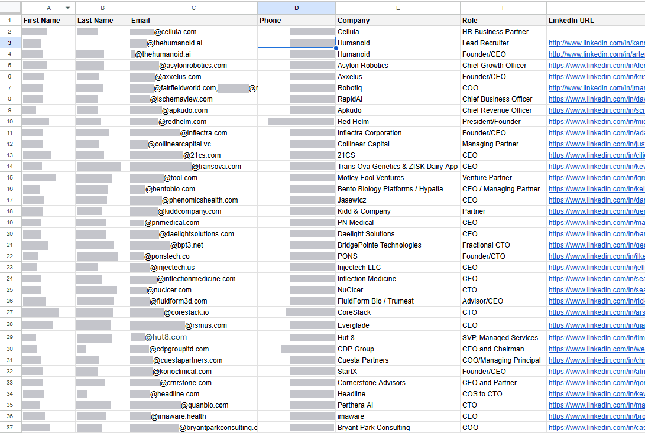
Task: Click the @fool.com email cell
Action: click(193, 178)
